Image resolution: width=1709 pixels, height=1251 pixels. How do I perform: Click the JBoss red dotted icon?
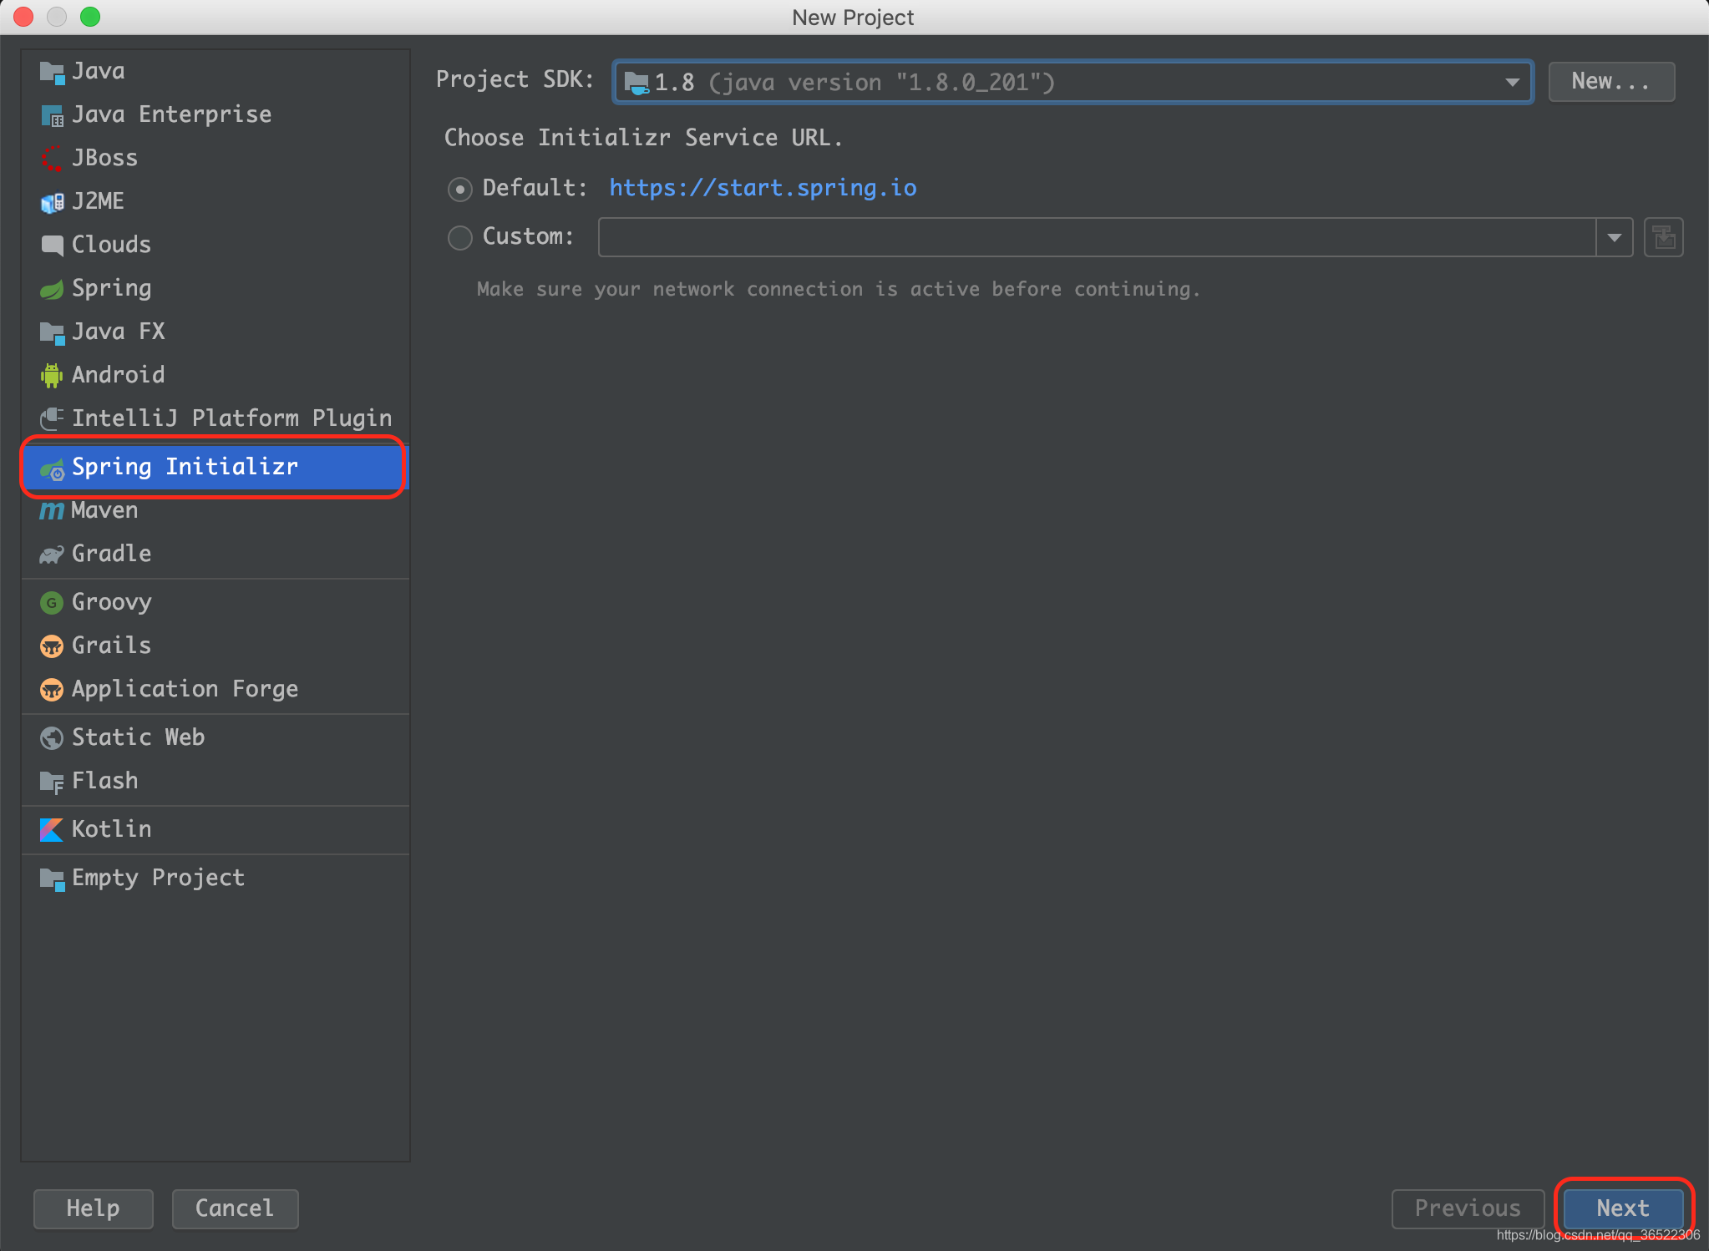[x=52, y=158]
